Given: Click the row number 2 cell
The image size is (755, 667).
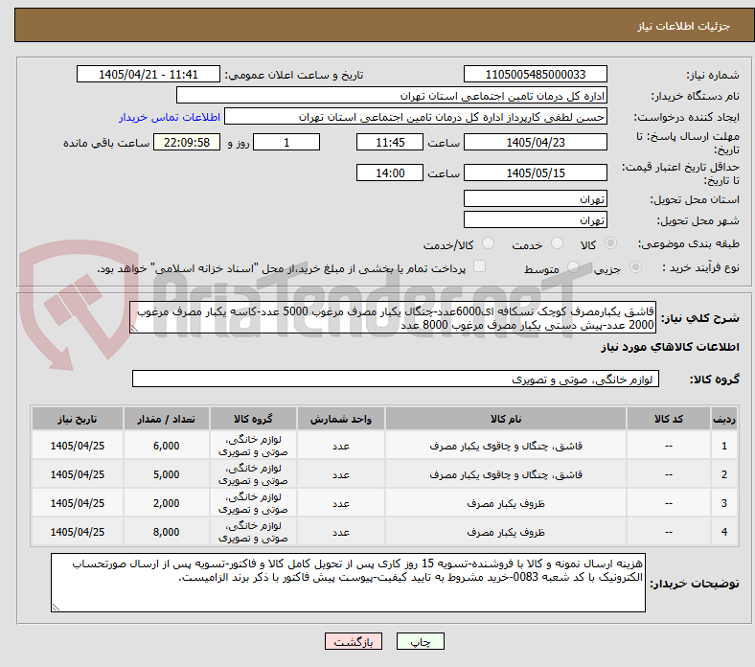Looking at the screenshot, I should click(x=723, y=474).
